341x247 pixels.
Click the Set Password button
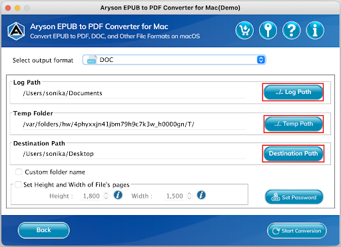click(294, 197)
